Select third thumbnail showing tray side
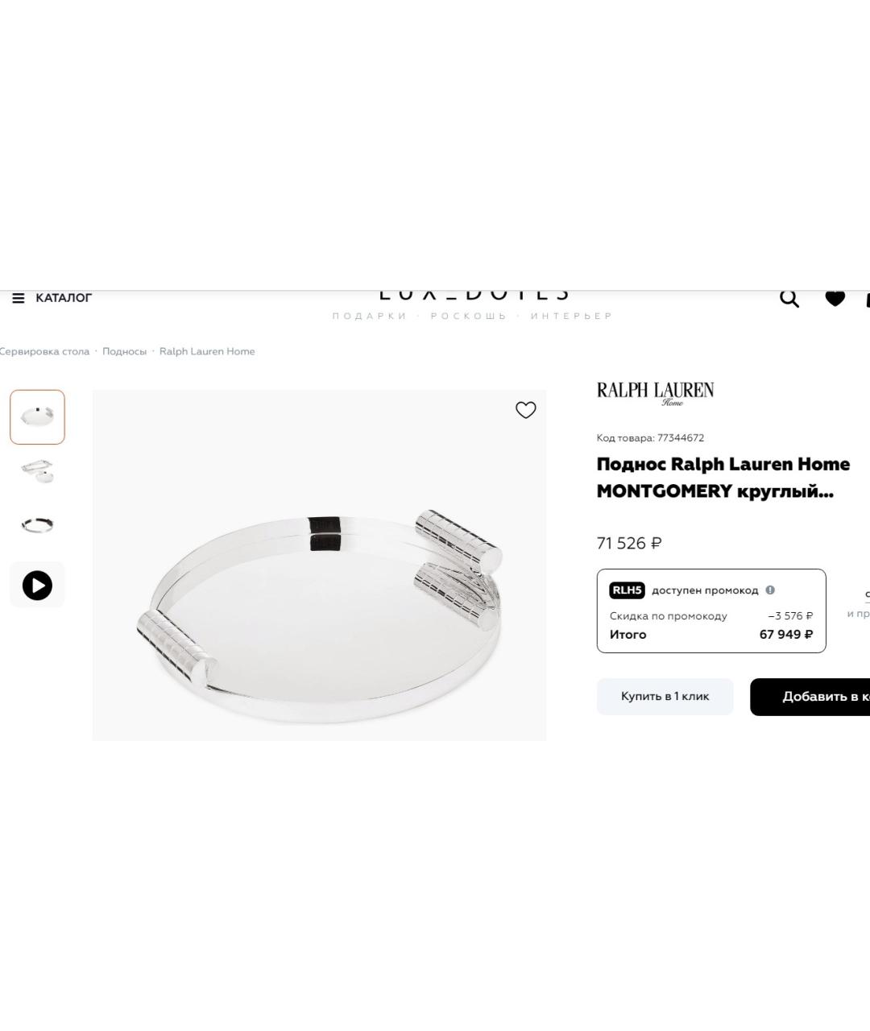Screen dimensions: 870x1031 (37, 525)
